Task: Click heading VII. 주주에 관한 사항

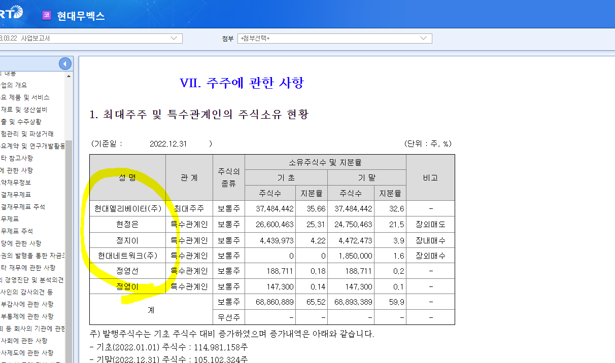Action: [x=242, y=83]
